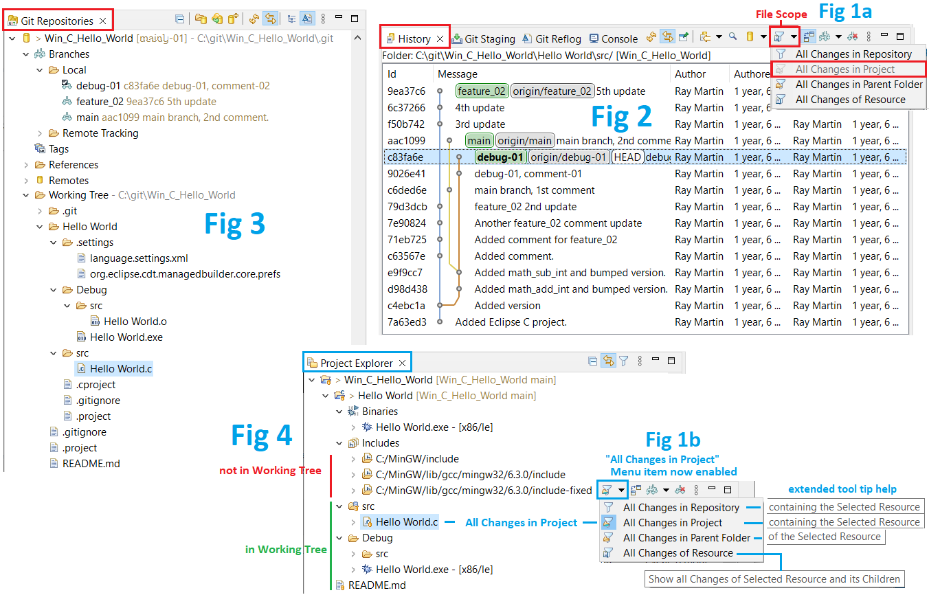Open vertical dots menu in Fig 1b toolbar
This screenshot has height=595, width=929.
(x=696, y=490)
